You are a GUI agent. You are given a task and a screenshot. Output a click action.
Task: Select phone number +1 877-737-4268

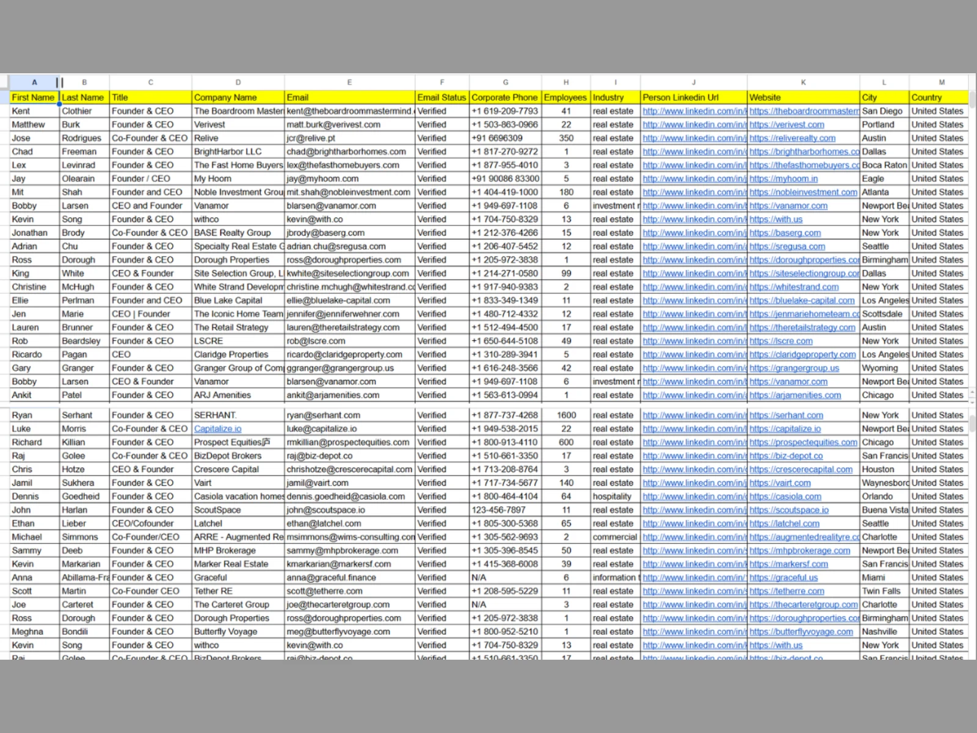pos(504,415)
